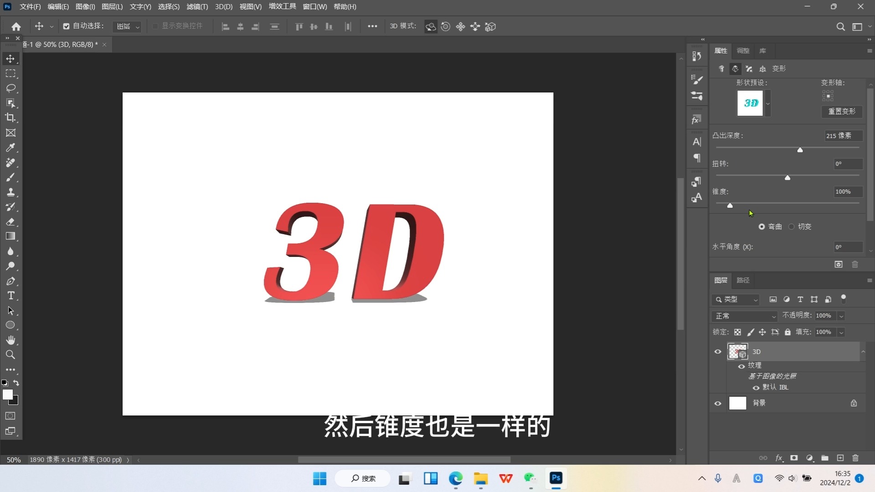Viewport: 875px width, 492px height.
Task: Select the Gradient tool
Action: (x=10, y=236)
